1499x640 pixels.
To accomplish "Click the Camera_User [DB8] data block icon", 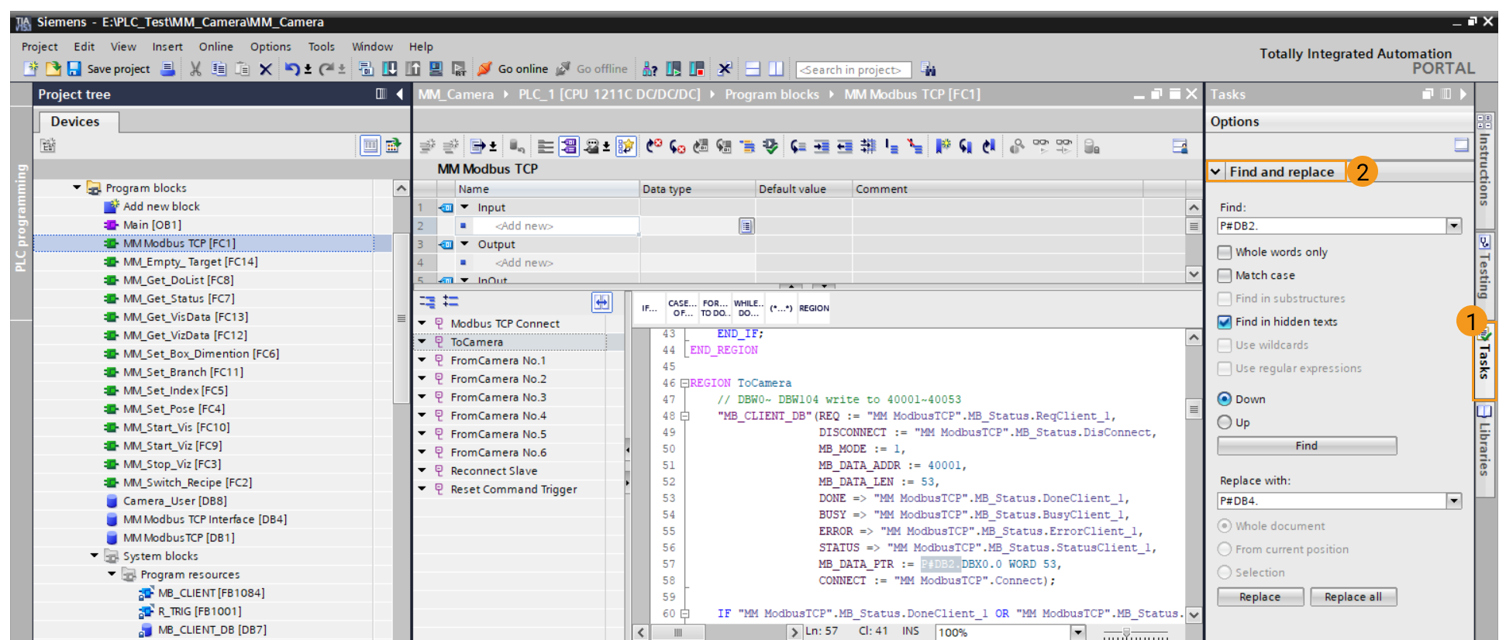I will [112, 501].
